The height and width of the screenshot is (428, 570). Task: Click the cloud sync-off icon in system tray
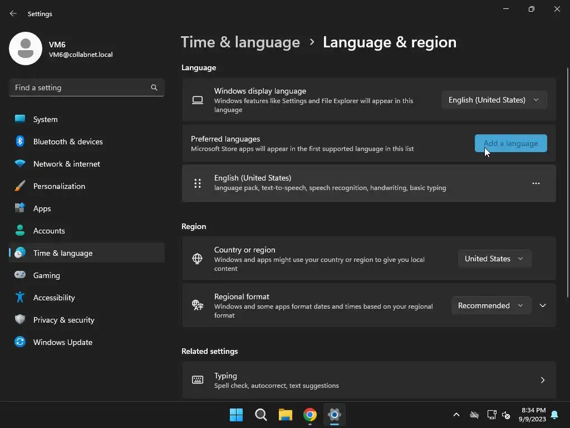[x=474, y=415]
